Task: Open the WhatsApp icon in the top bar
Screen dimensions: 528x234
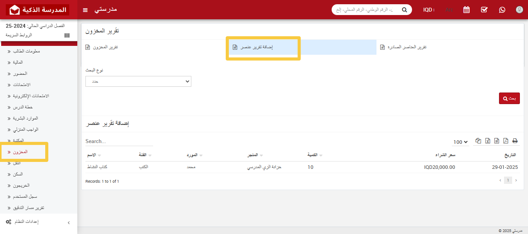Action: point(502,10)
